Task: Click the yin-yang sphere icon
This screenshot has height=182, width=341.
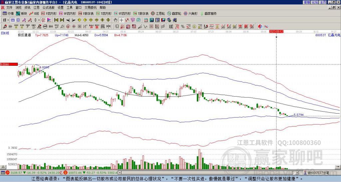Action: pos(260,27)
